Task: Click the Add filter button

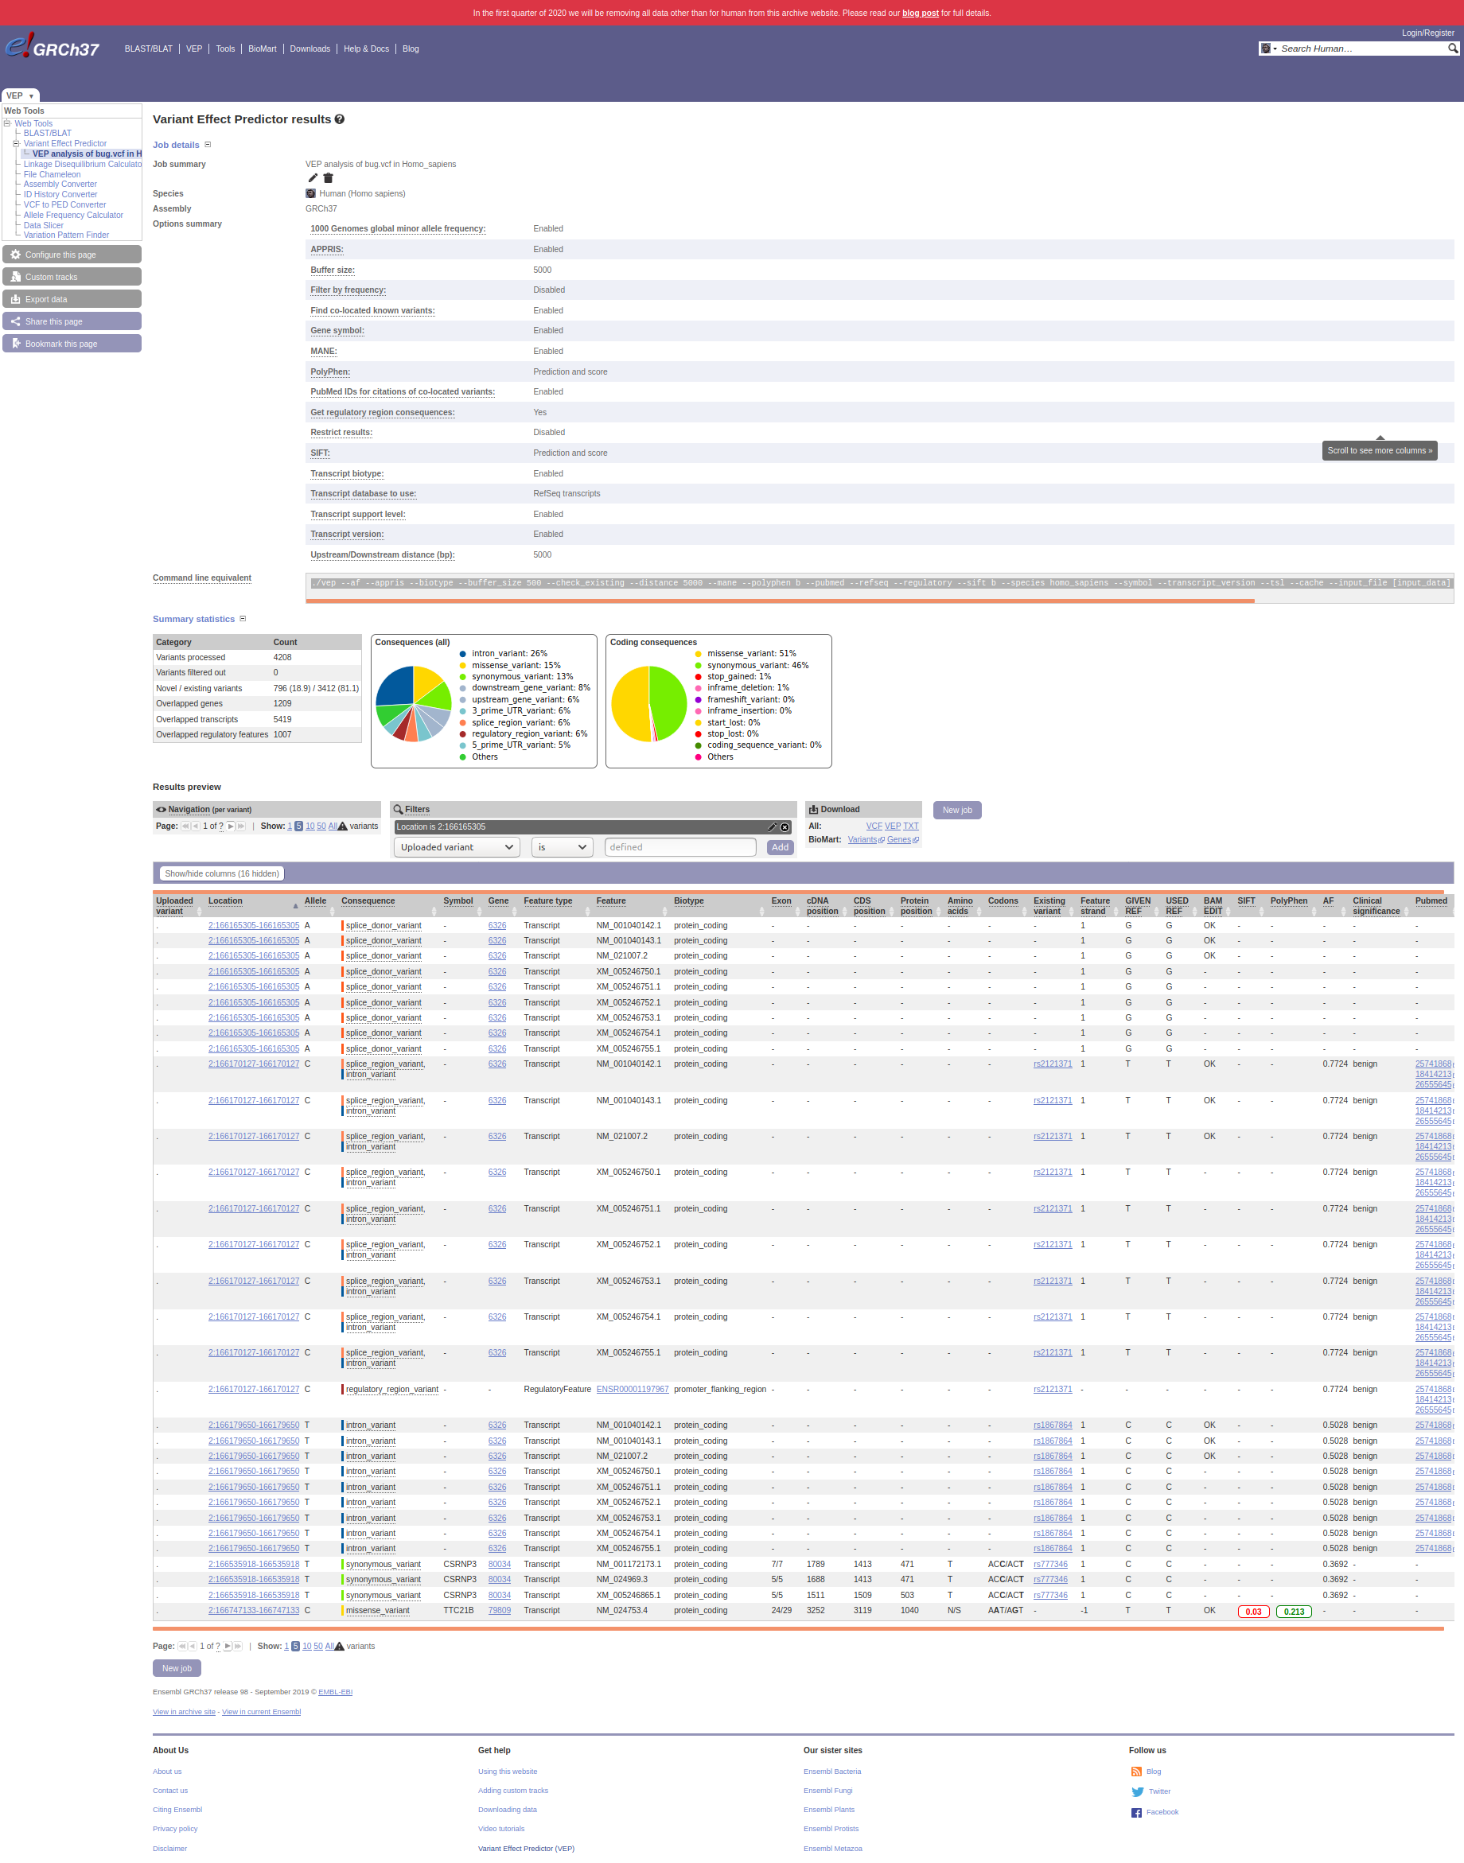Action: 779,846
